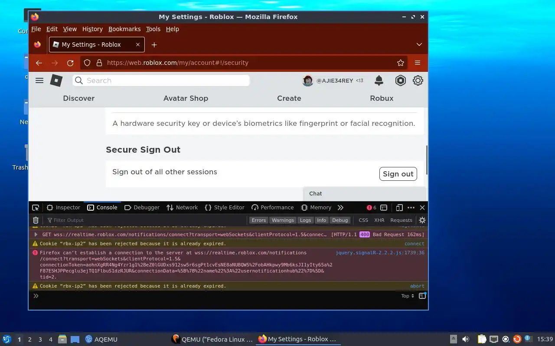This screenshot has width=555, height=346.
Task: Open the DevTools more options ellipsis
Action: point(411,208)
